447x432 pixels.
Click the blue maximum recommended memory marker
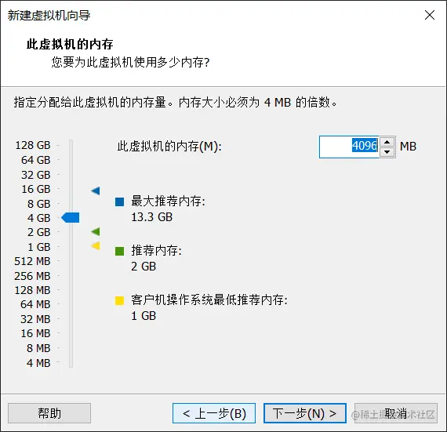point(96,191)
